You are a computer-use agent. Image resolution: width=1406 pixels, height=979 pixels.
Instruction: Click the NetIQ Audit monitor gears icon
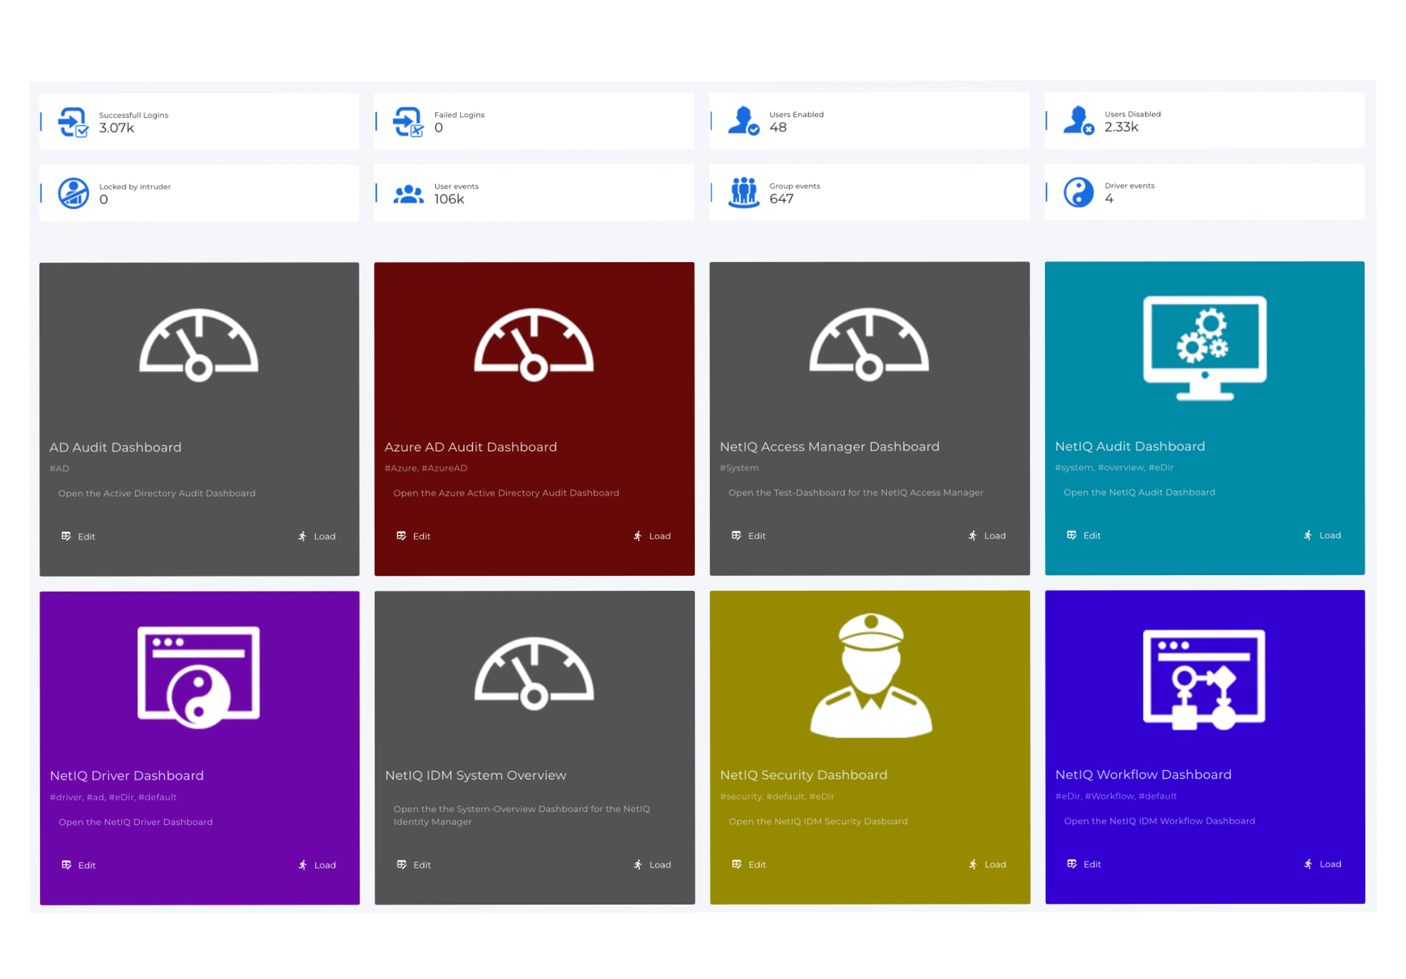coord(1205,348)
